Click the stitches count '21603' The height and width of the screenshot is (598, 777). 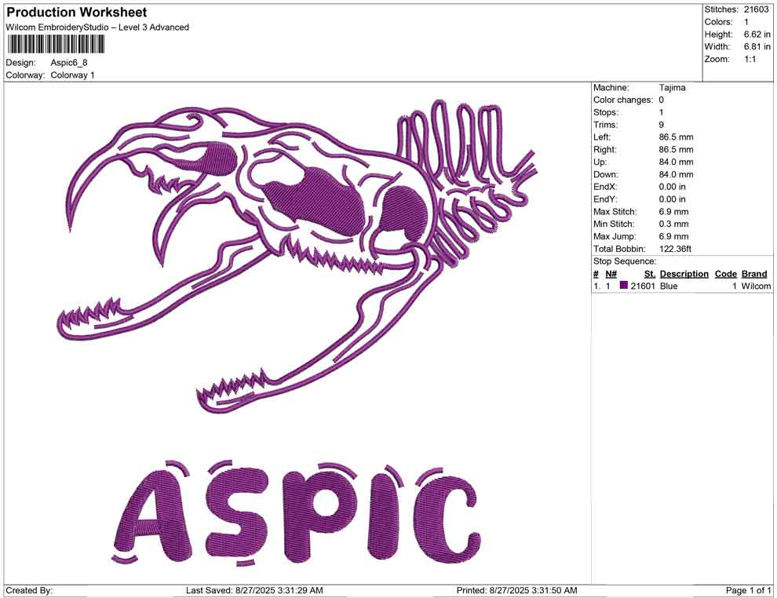[x=756, y=9]
